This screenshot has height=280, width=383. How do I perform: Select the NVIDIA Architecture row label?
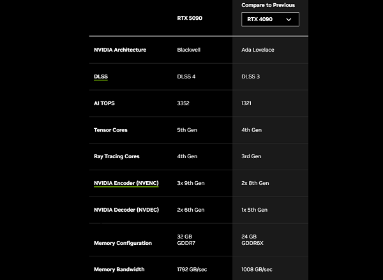pos(120,50)
